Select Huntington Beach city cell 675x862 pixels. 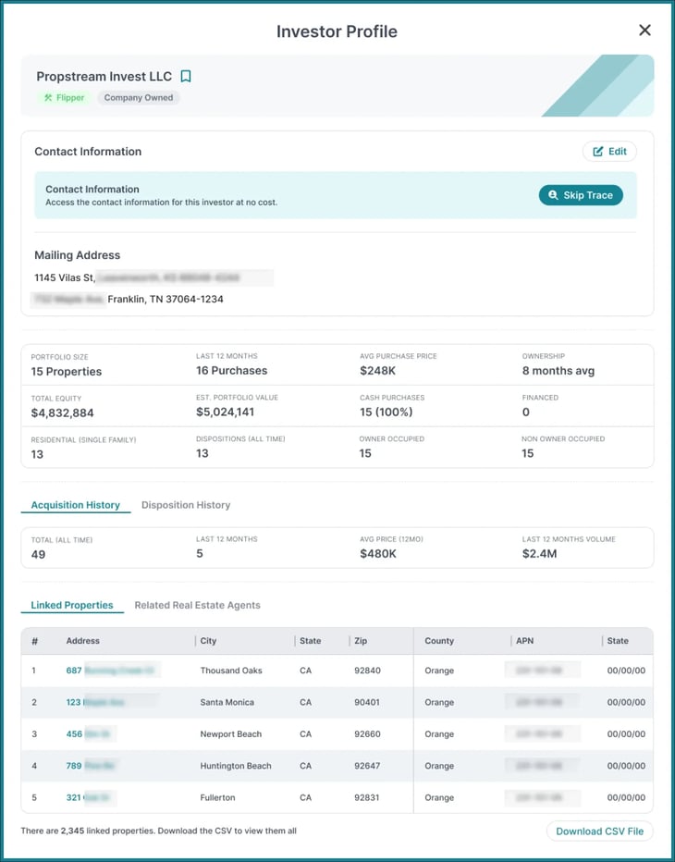(x=236, y=766)
